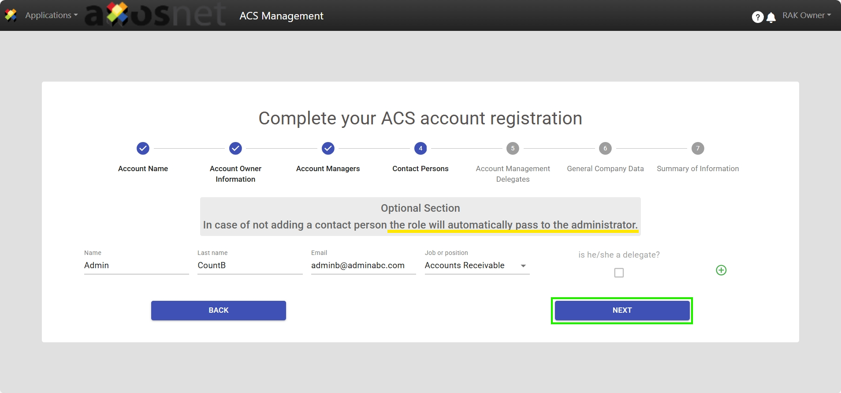Click step 4 Contact Persons circle

(420, 149)
